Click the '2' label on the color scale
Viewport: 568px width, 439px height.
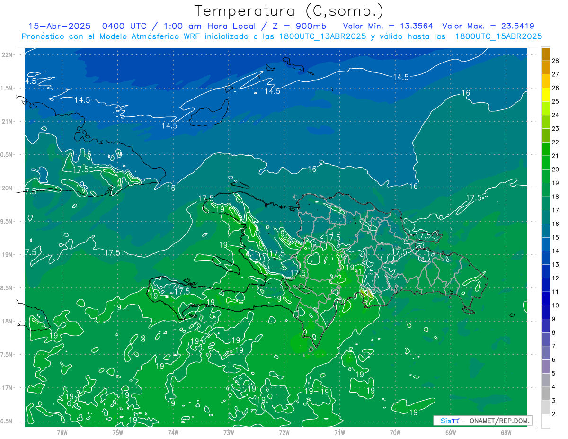click(554, 414)
